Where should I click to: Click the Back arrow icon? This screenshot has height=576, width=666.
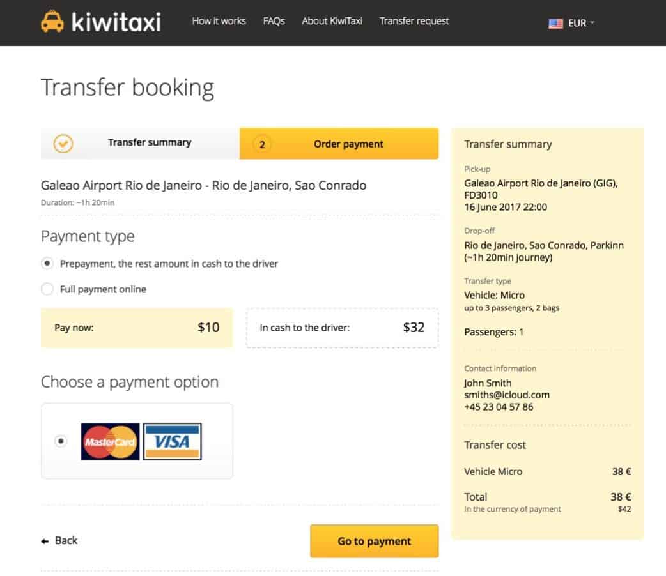coord(45,541)
